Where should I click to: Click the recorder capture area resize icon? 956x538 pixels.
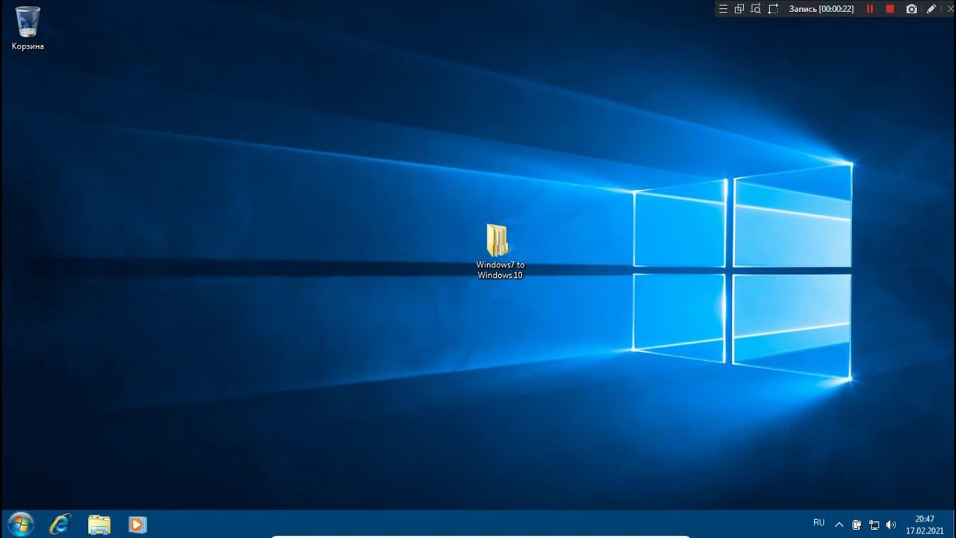(773, 9)
